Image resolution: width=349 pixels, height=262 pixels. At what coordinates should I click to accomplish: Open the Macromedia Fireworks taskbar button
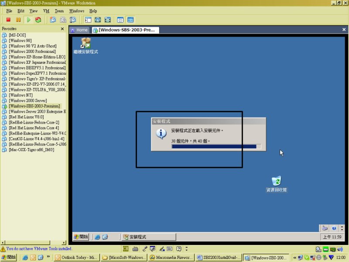pyautogui.click(x=171, y=258)
